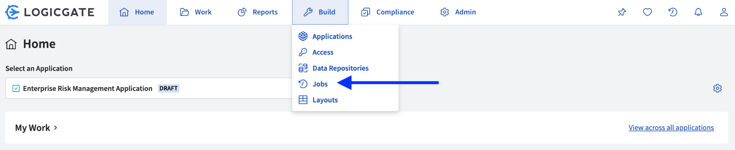Expand the My Work chevron
This screenshot has width=735, height=150.
pyautogui.click(x=56, y=127)
